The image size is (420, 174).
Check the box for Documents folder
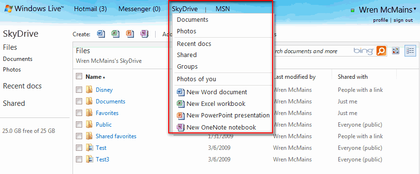coord(79,101)
